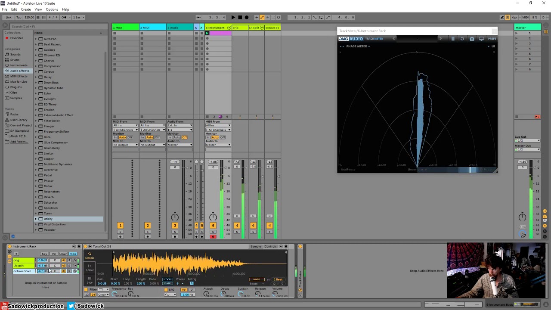
Task: Open TrackMeter PREFS
Action: (x=492, y=39)
